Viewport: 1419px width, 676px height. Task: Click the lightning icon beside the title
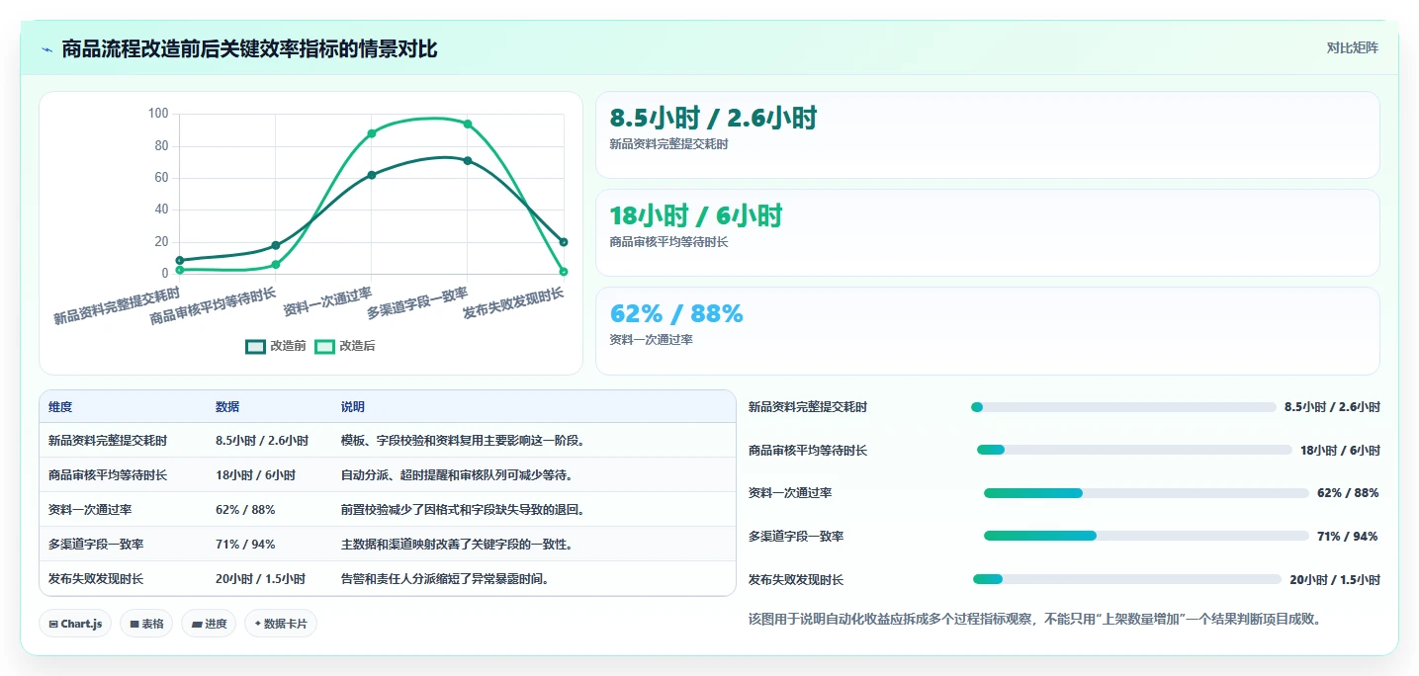point(47,49)
